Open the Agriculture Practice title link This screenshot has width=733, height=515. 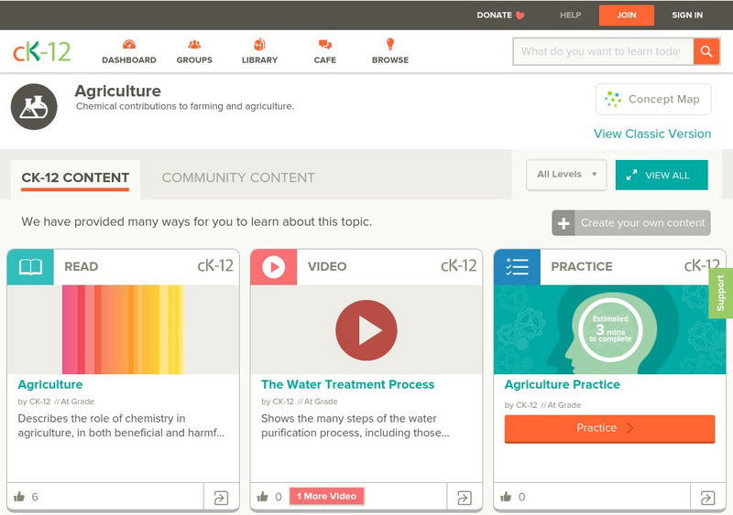[x=563, y=385]
